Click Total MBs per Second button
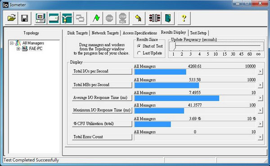The width and height of the screenshot is (270, 166). (102, 85)
